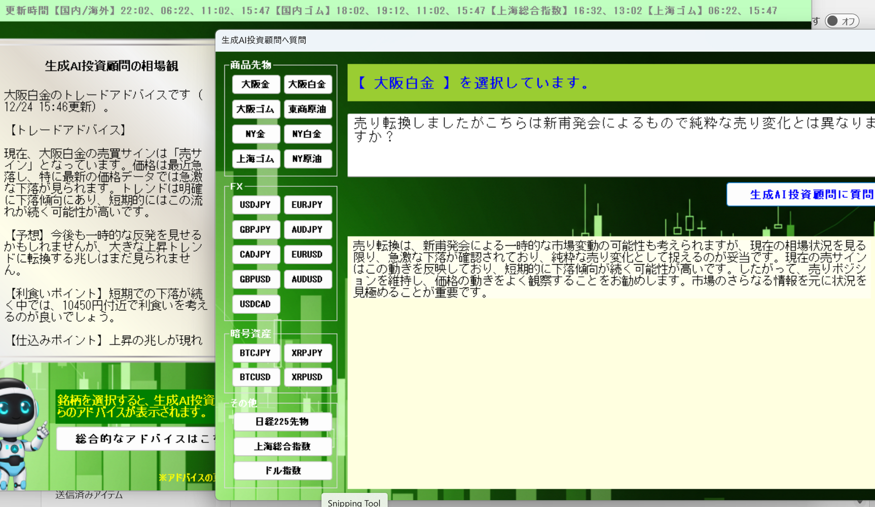875x507 pixels.
Task: Choose XRPJPY crypto asset
Action: 307,353
